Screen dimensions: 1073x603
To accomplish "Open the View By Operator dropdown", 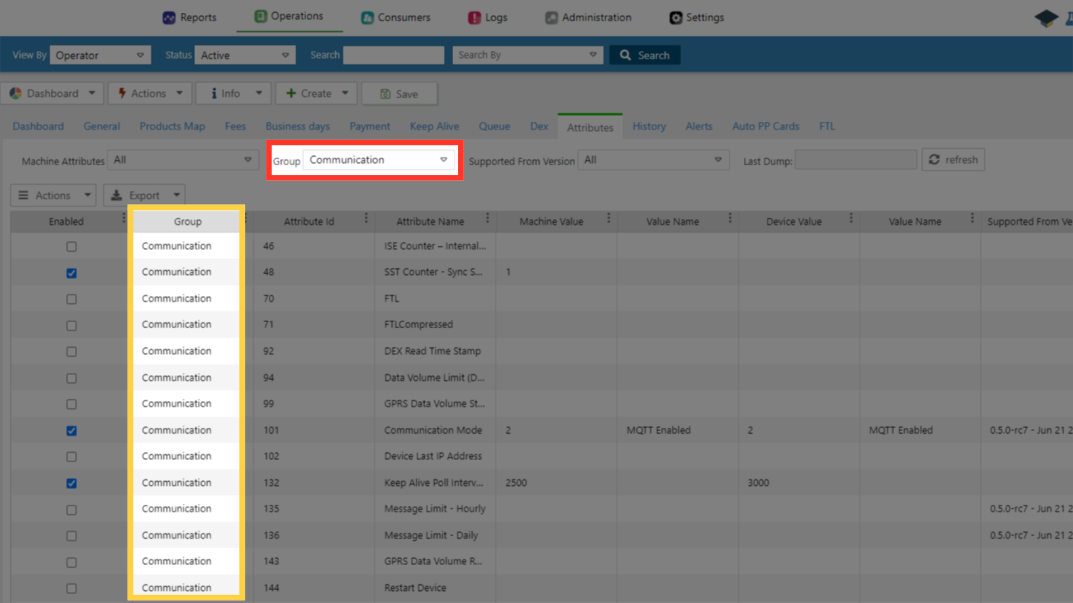I will click(101, 55).
